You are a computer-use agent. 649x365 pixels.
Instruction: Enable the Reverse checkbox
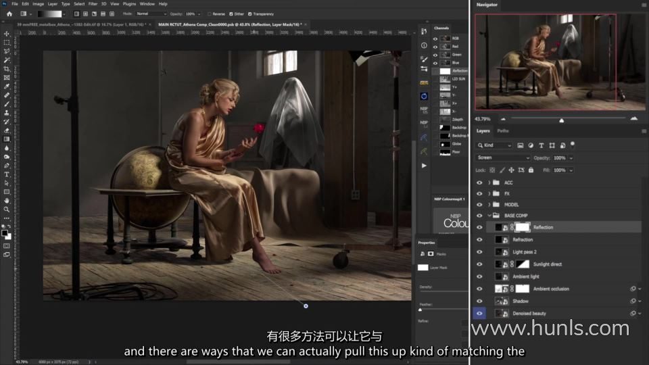[208, 14]
